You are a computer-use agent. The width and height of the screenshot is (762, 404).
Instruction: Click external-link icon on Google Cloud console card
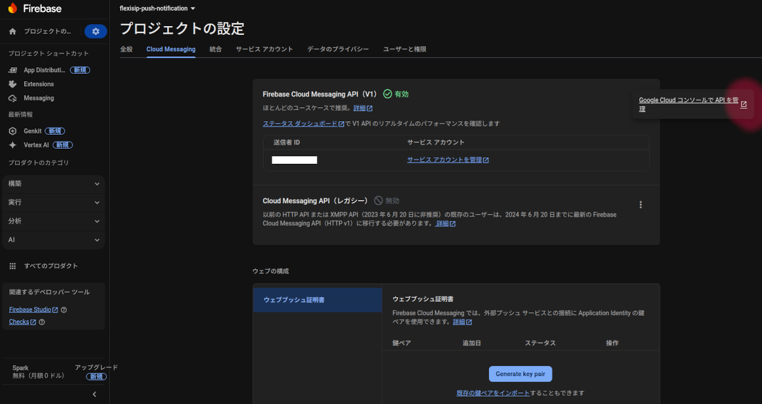pos(744,105)
